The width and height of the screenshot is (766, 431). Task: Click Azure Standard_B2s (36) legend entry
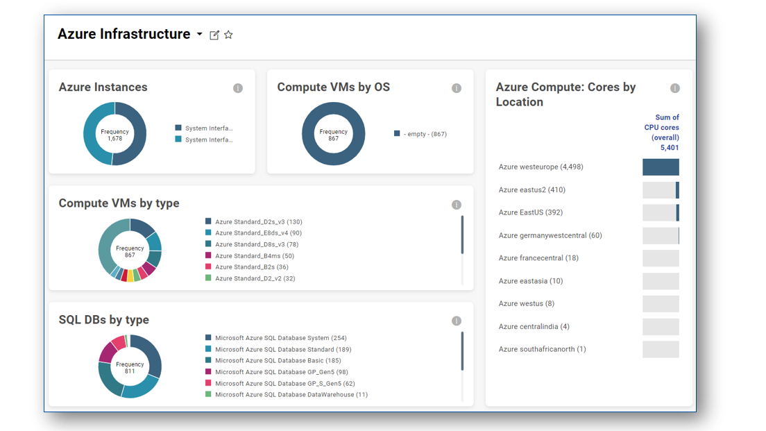click(247, 267)
